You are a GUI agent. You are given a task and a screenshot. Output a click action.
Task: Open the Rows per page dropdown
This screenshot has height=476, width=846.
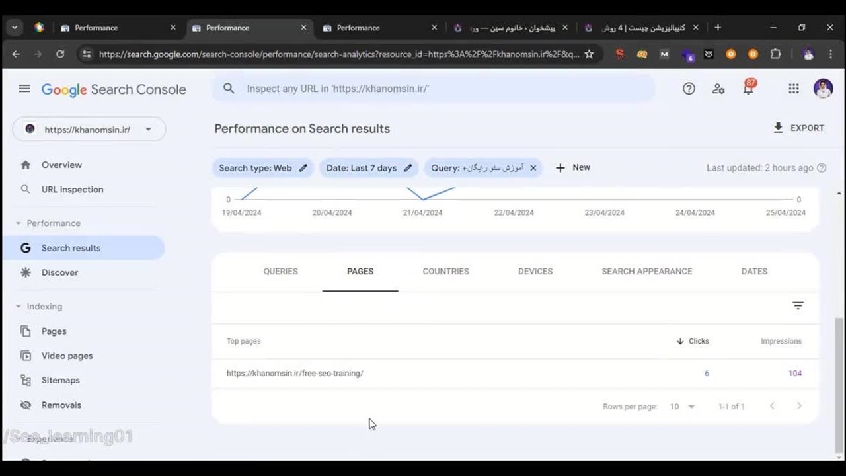(682, 407)
